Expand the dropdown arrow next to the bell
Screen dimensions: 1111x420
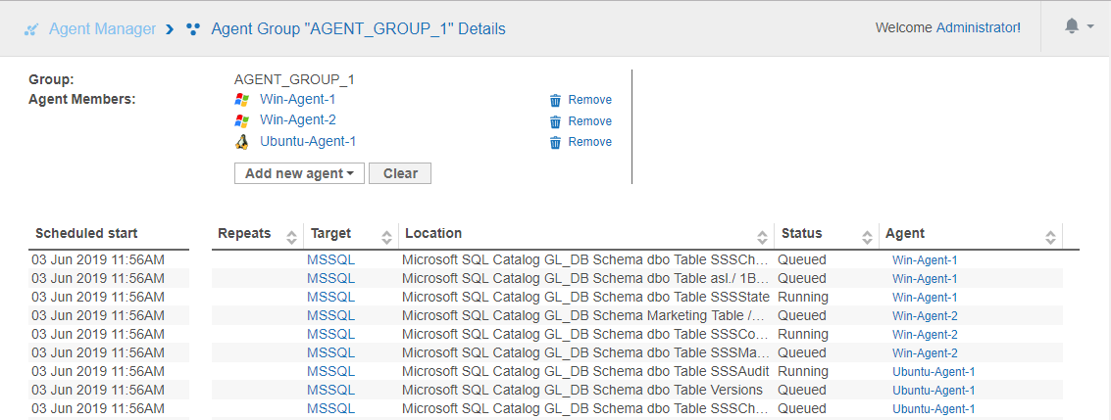tap(1090, 27)
